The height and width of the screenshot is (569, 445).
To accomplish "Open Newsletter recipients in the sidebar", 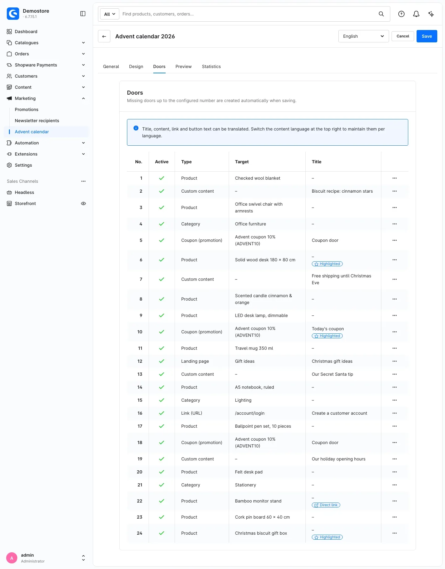I will coord(37,121).
